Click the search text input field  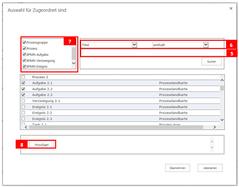click(152, 53)
